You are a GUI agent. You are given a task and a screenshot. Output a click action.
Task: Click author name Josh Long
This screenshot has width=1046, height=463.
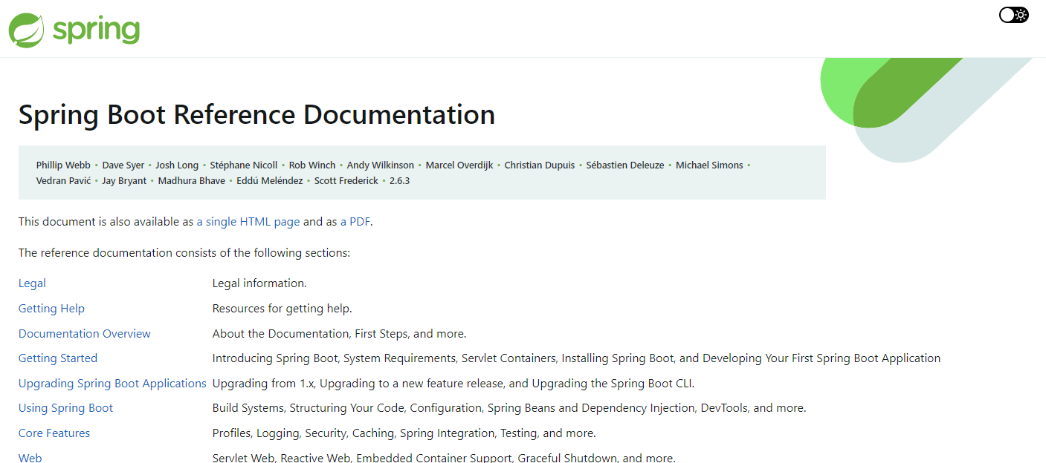177,165
